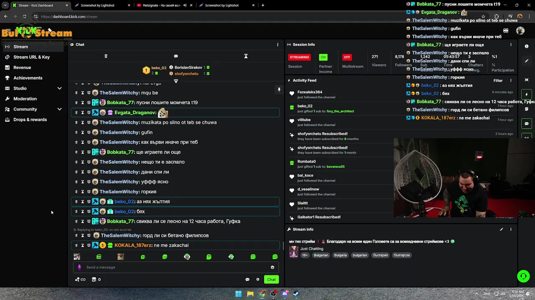Open the Activity Feed three-dot menu
Image resolution: width=535 pixels, height=300 pixels.
pyautogui.click(x=511, y=80)
